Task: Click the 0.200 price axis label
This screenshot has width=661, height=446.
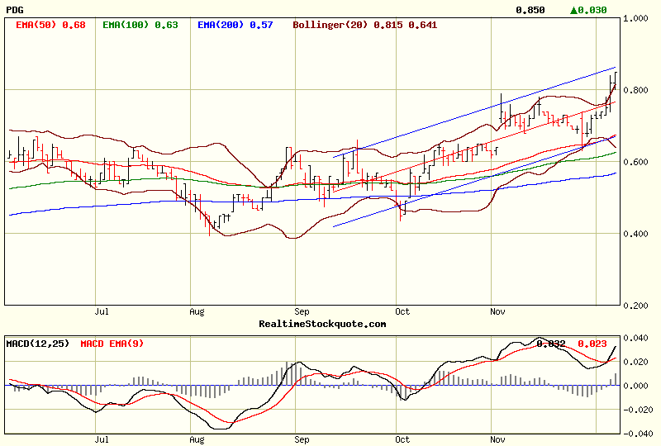Action: click(x=635, y=306)
